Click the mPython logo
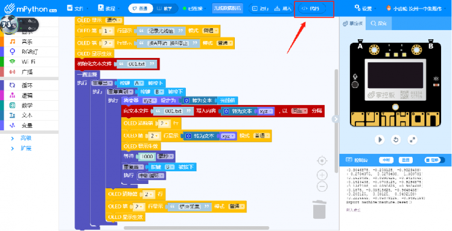Viewport: 452px width, 231px height. coord(30,8)
